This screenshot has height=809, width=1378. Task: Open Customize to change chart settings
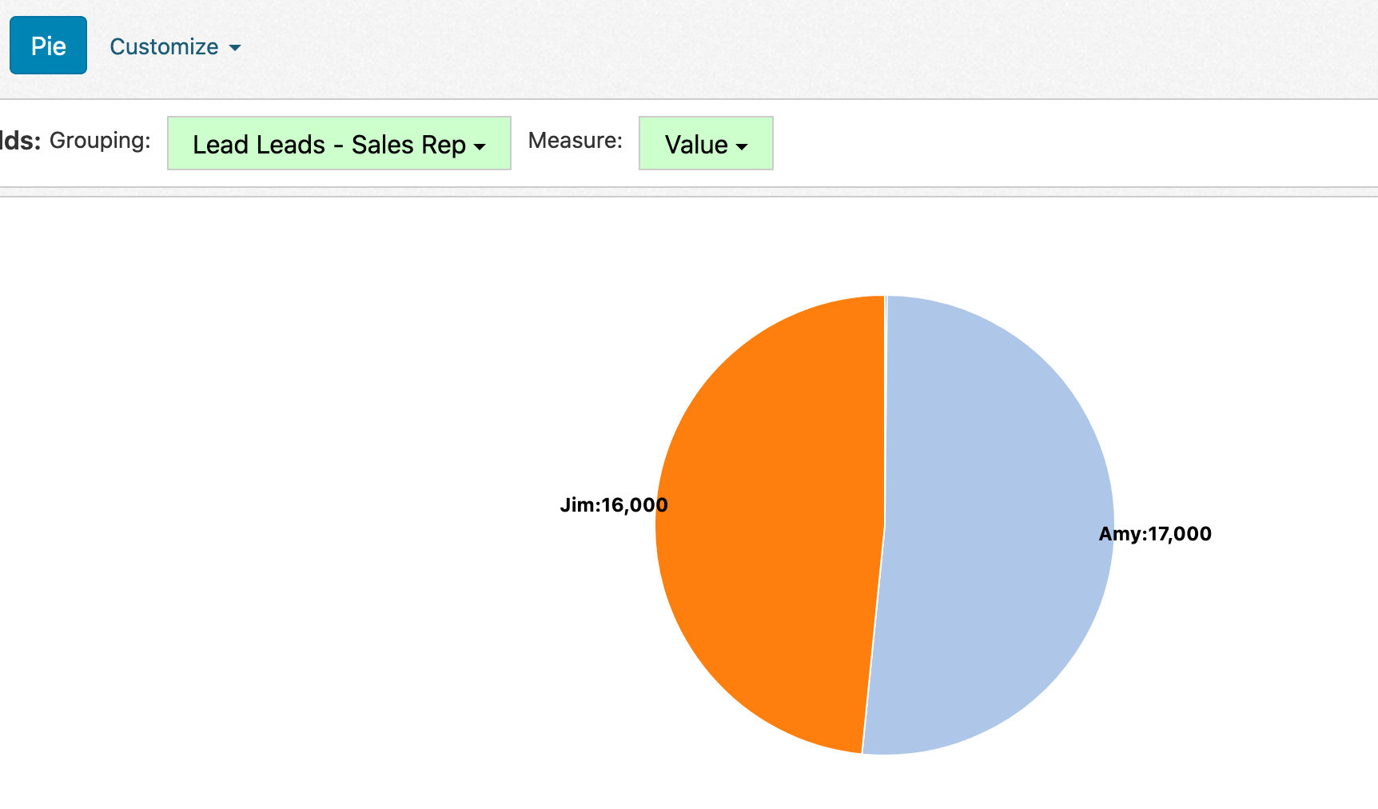pyautogui.click(x=165, y=46)
